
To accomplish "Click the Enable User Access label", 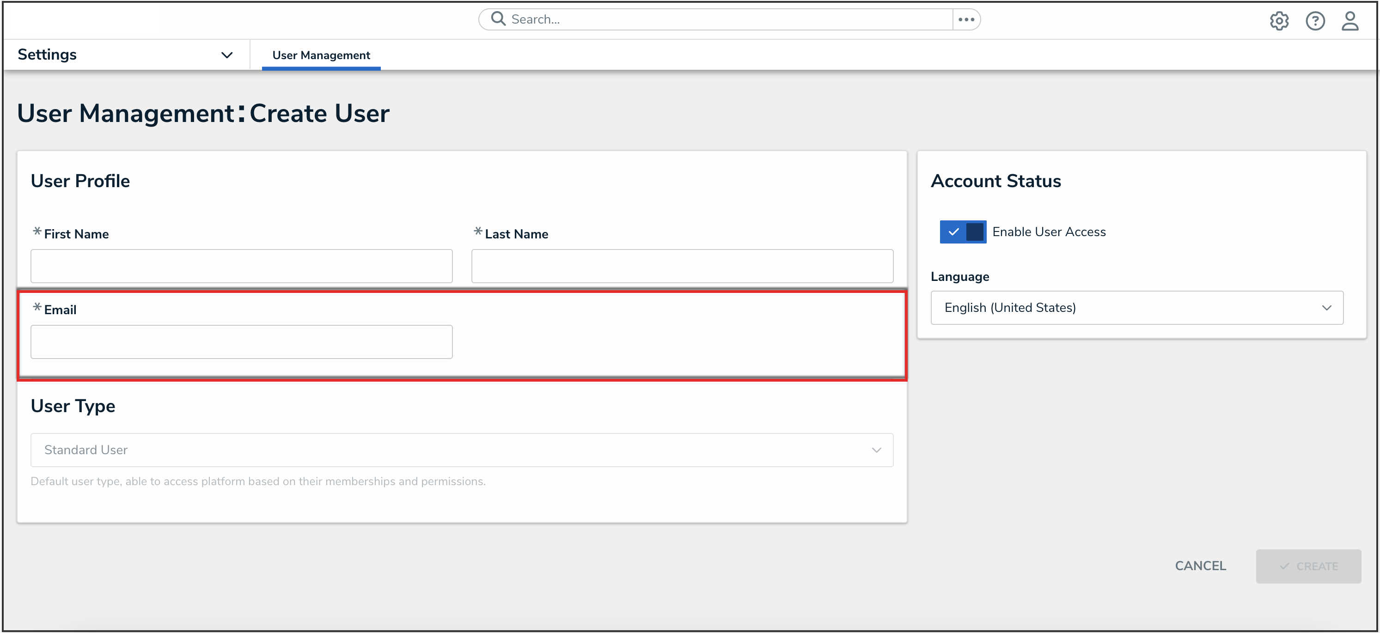I will (1048, 232).
